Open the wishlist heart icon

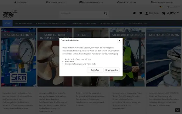point(141,13)
